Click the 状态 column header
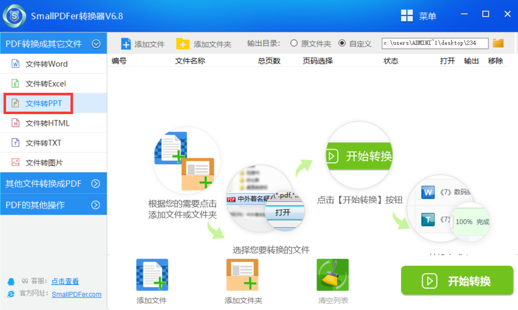This screenshot has height=310, width=518. [x=391, y=61]
